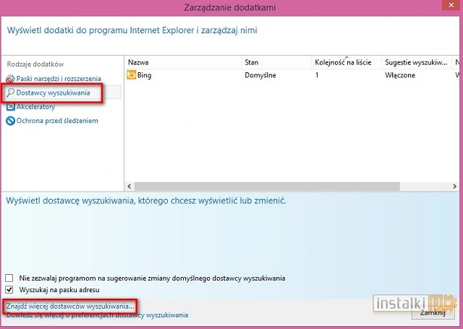The image size is (463, 329).
Task: Uncheck 'Wyszukaj na pasku adresu' checkbox
Action: (9, 289)
